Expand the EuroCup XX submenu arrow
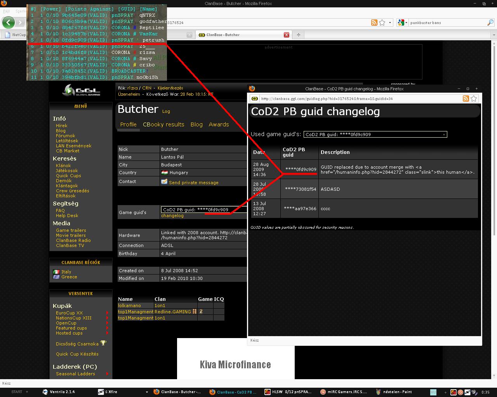The image size is (497, 397). point(107,313)
